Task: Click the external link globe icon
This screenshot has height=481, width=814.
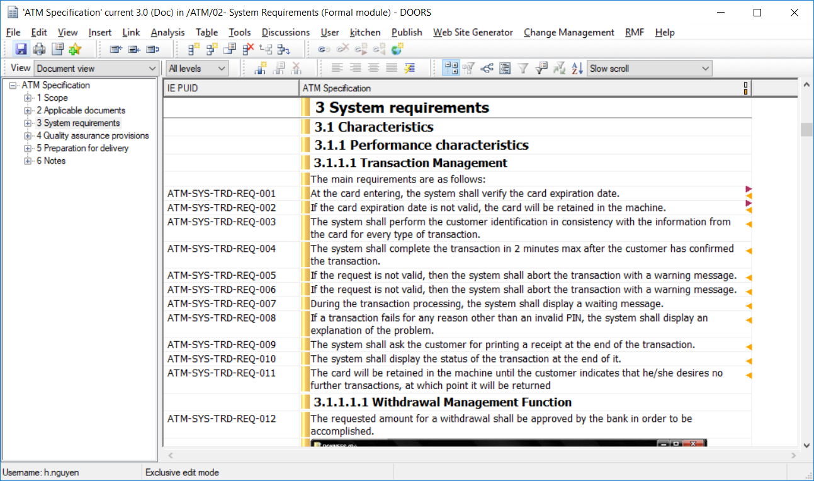Action: pyautogui.click(x=397, y=48)
